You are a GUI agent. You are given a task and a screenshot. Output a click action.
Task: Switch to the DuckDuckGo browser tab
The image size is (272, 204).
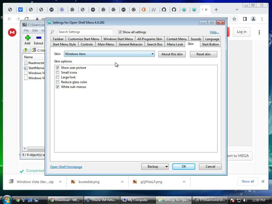click(144, 10)
